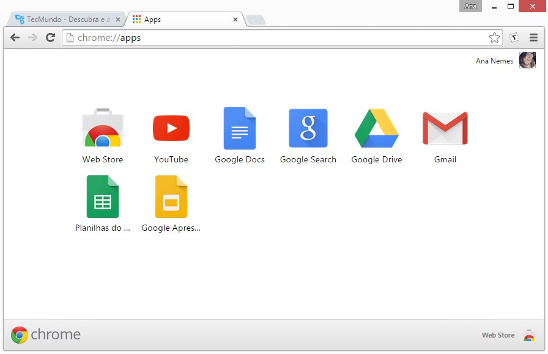The image size is (548, 354).
Task: Bookmark this page with the star
Action: [494, 38]
